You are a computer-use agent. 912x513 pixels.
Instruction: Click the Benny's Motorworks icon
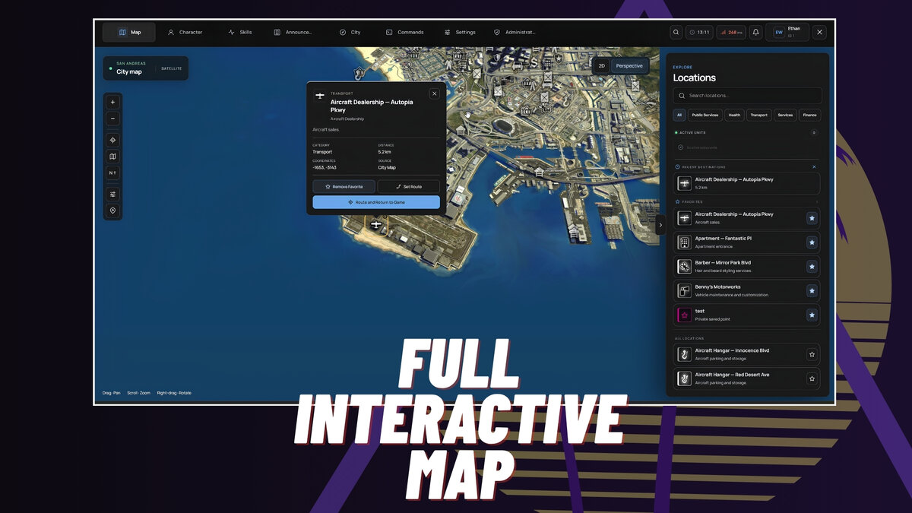684,290
